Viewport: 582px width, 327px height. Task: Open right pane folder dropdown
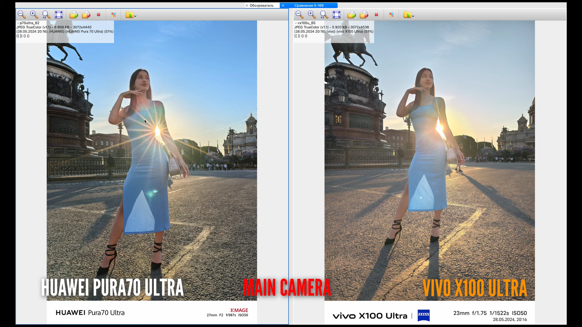tap(409, 15)
